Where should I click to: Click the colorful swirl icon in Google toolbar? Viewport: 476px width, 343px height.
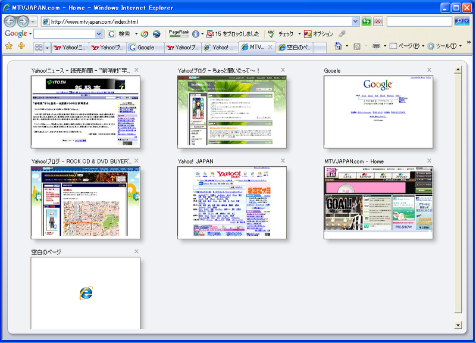(145, 34)
